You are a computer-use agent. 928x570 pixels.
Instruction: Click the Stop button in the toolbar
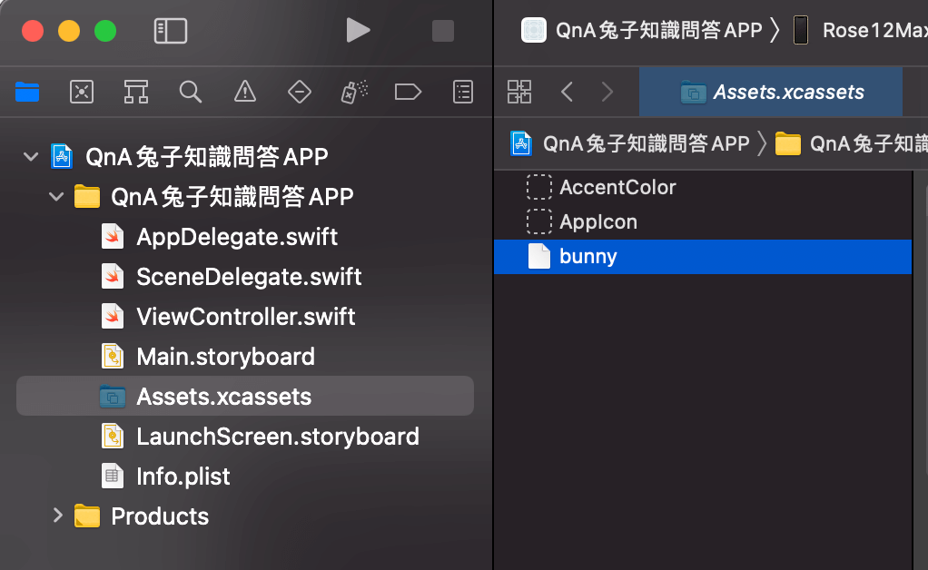coord(442,30)
